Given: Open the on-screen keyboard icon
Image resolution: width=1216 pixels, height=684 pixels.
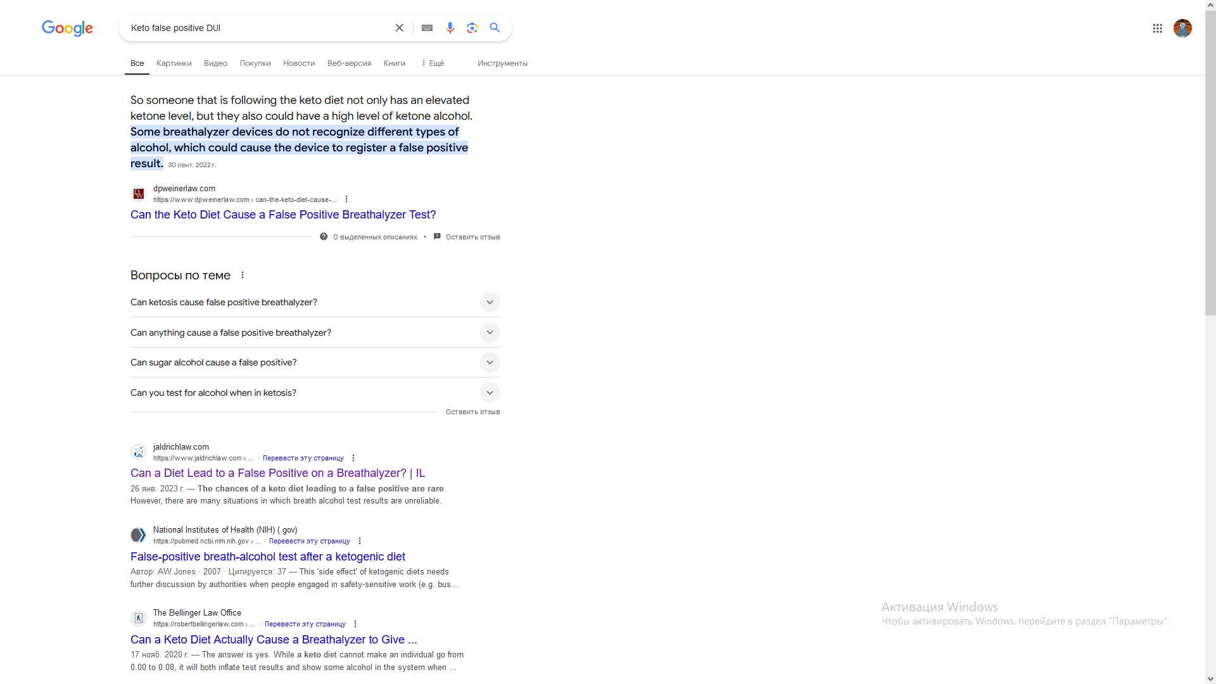Looking at the screenshot, I should (427, 28).
